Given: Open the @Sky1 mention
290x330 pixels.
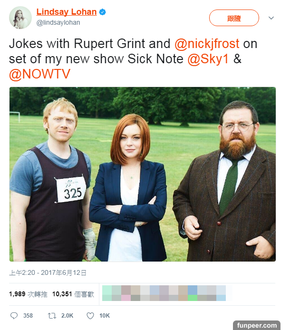Looking at the screenshot, I should tap(208, 58).
